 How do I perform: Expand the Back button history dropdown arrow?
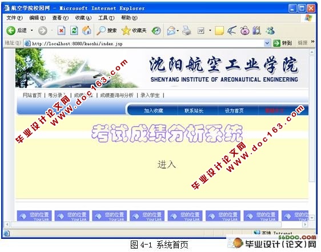click(x=32, y=30)
